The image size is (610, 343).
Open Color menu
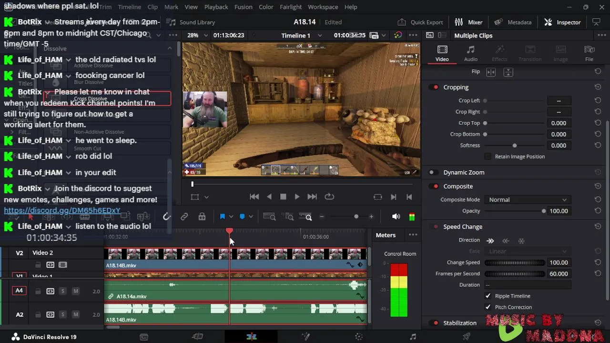[266, 7]
